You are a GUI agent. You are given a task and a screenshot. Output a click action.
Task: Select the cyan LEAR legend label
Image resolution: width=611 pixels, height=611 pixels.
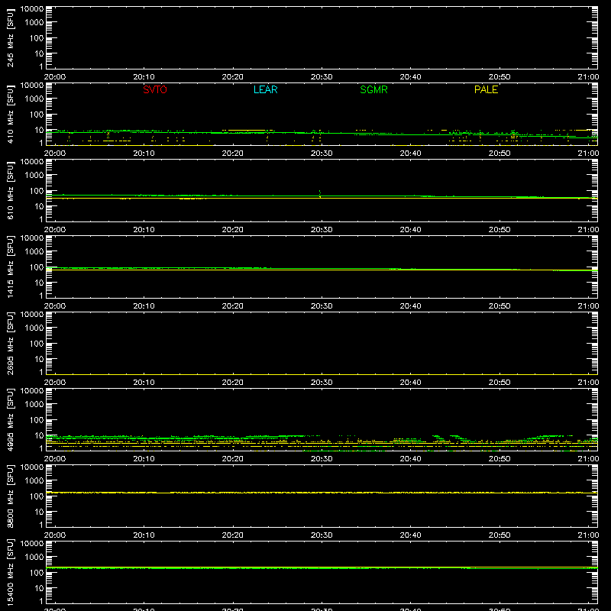coord(265,89)
